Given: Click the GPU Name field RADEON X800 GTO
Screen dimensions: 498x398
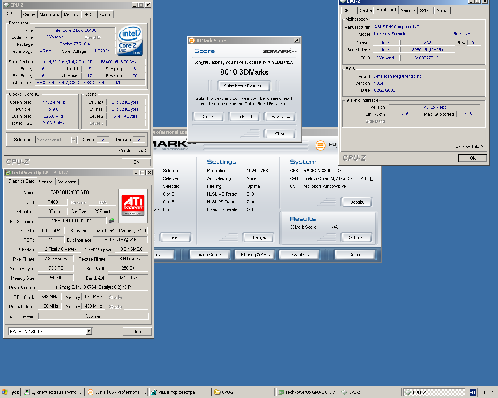Looking at the screenshot, I should [77, 192].
